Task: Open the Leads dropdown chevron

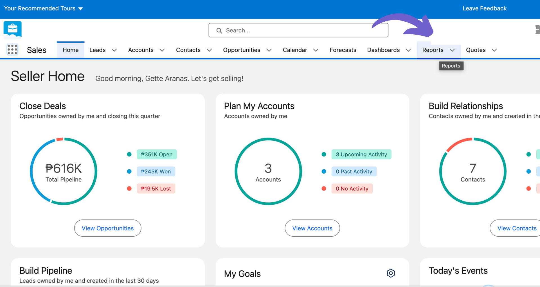Action: (114, 50)
